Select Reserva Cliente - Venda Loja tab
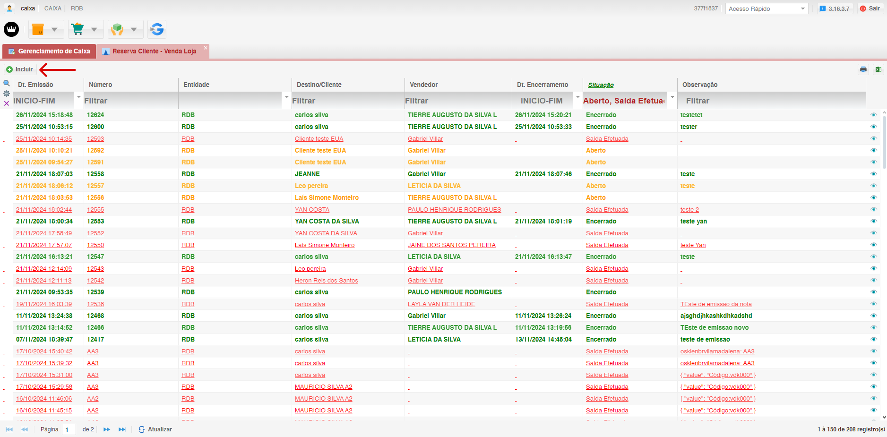 point(154,51)
